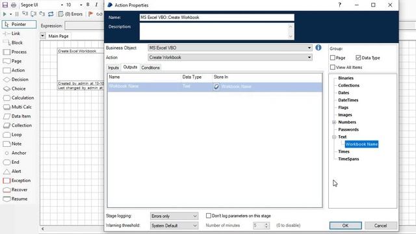The width and height of the screenshot is (416, 234).
Task: Select the Exception stage tool
Action: tap(17, 181)
